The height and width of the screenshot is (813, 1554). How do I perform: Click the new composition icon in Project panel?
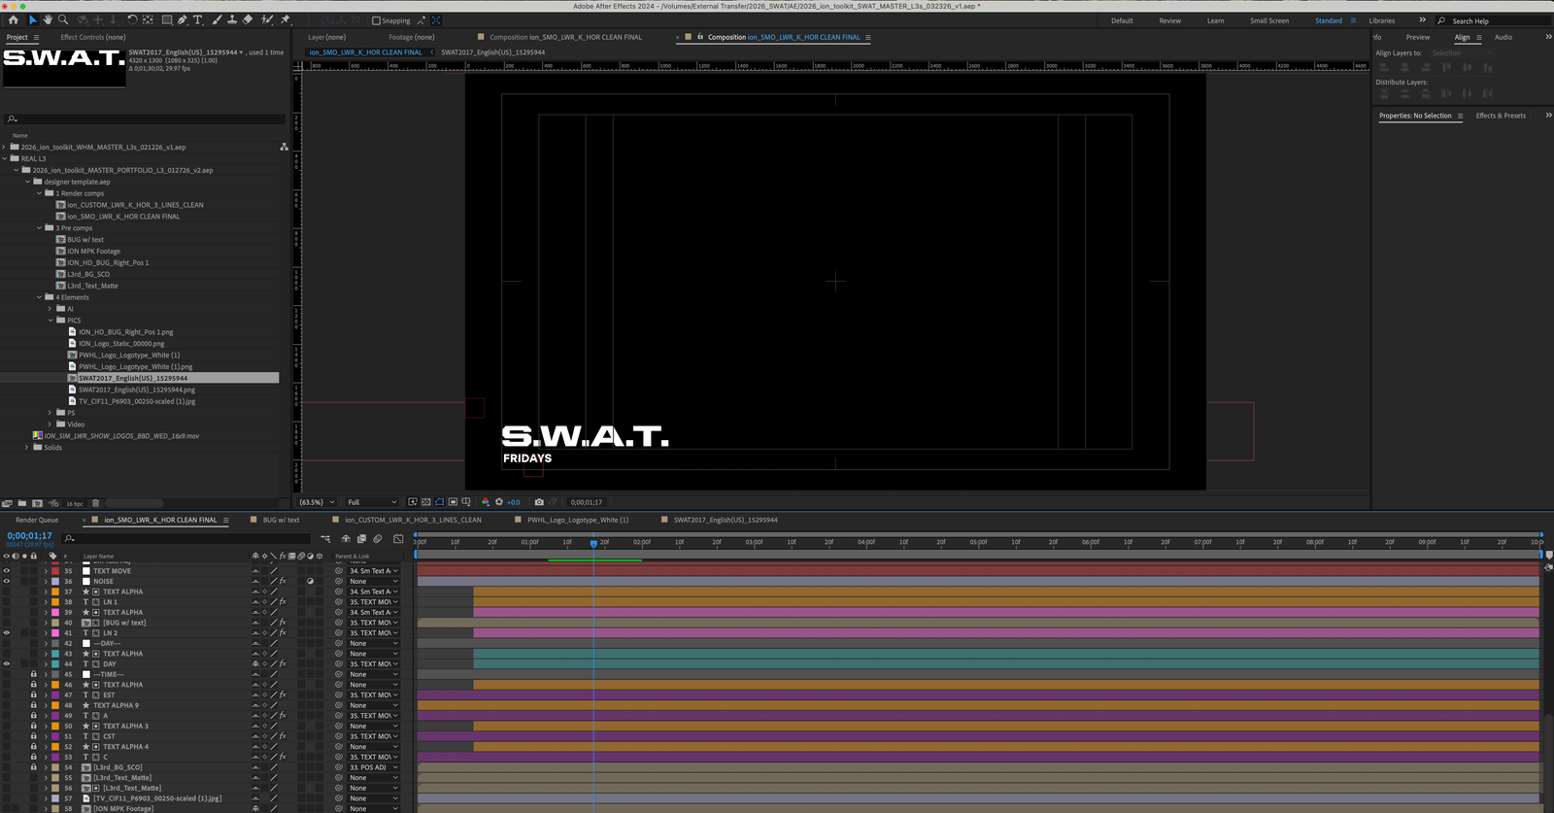[x=38, y=503]
